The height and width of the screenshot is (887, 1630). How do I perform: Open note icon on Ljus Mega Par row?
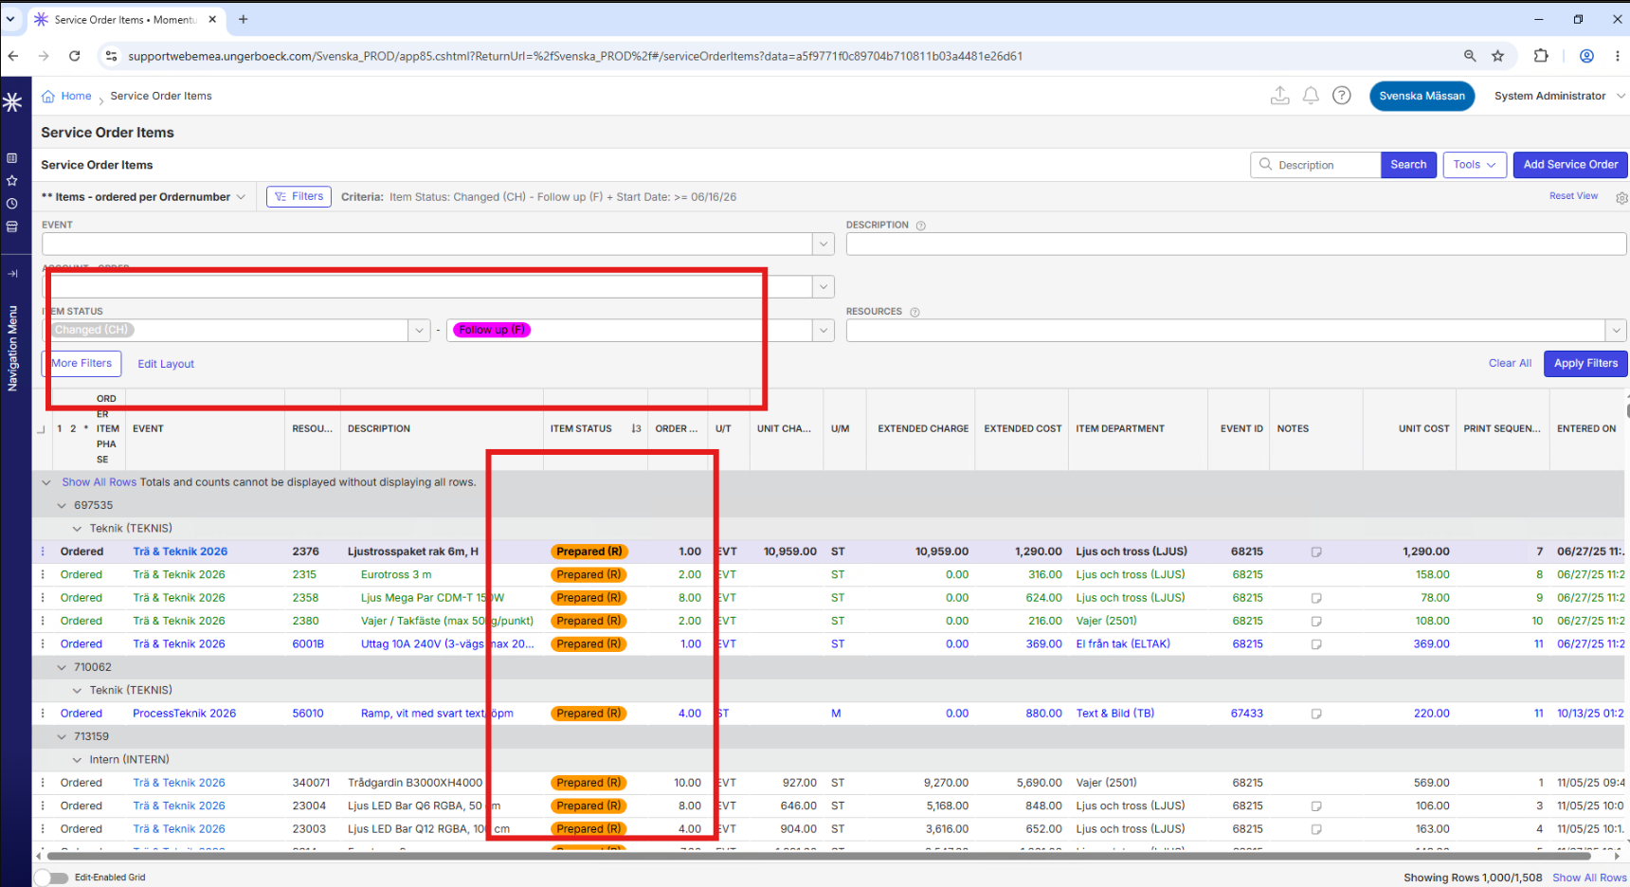tap(1316, 598)
